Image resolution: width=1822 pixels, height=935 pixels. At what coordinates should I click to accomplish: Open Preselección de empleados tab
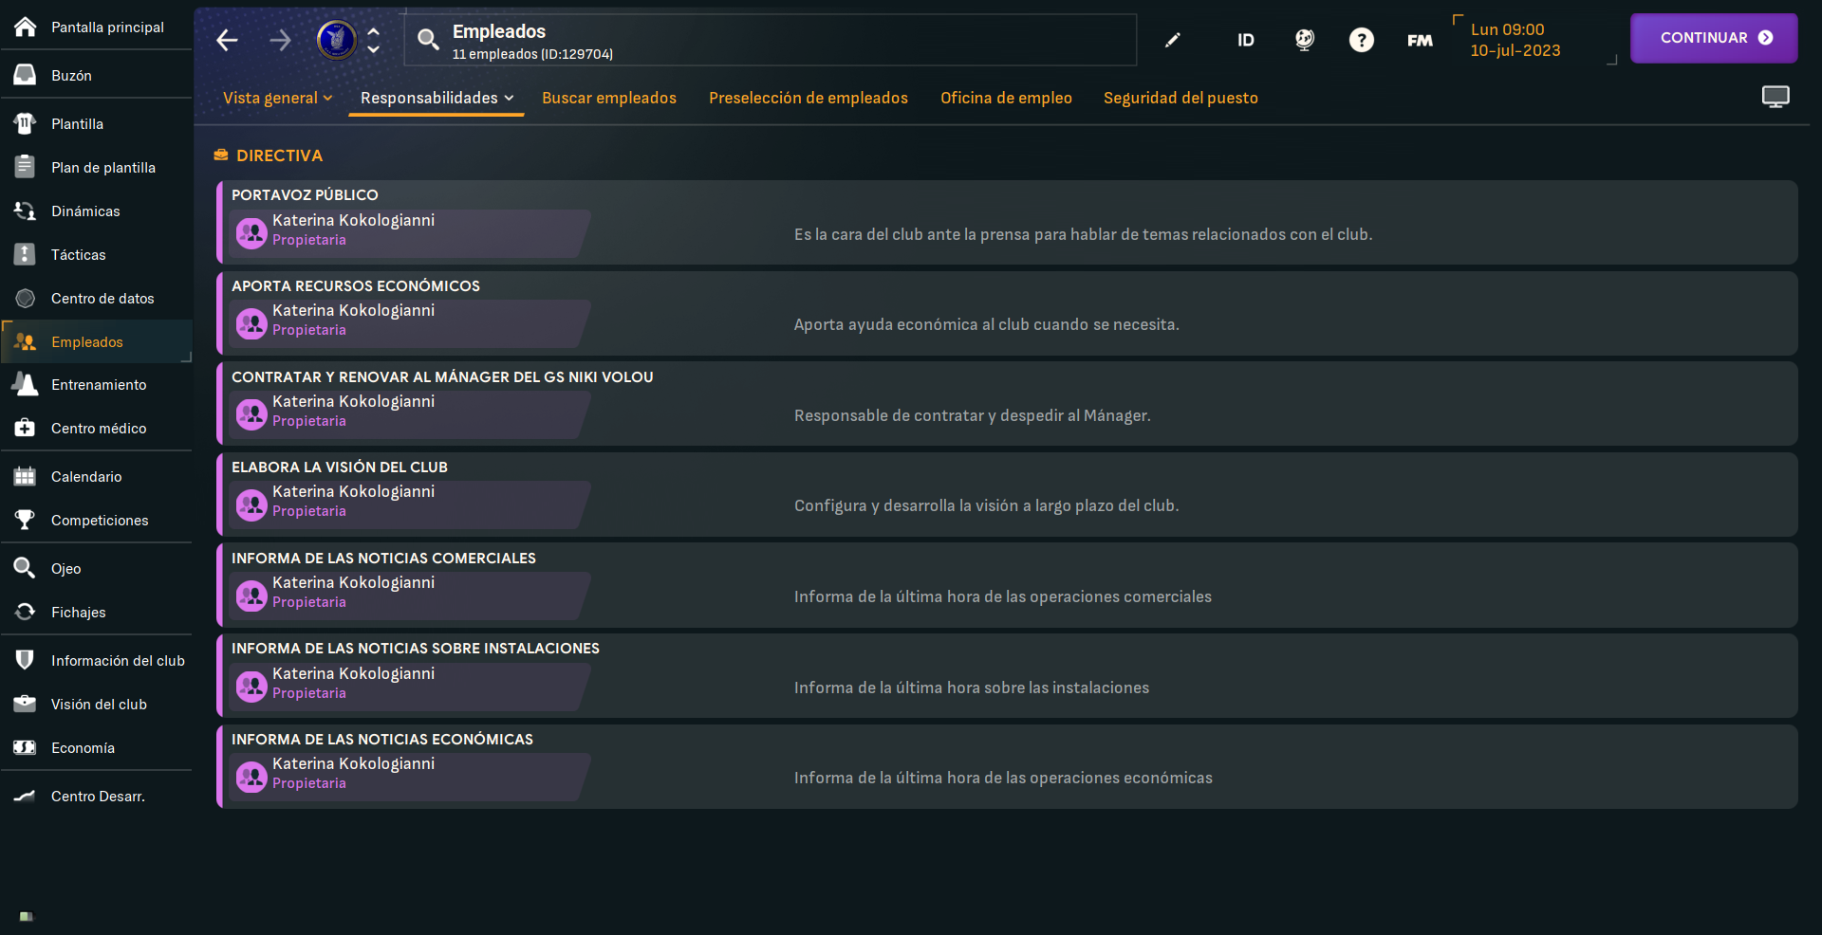pyautogui.click(x=809, y=98)
